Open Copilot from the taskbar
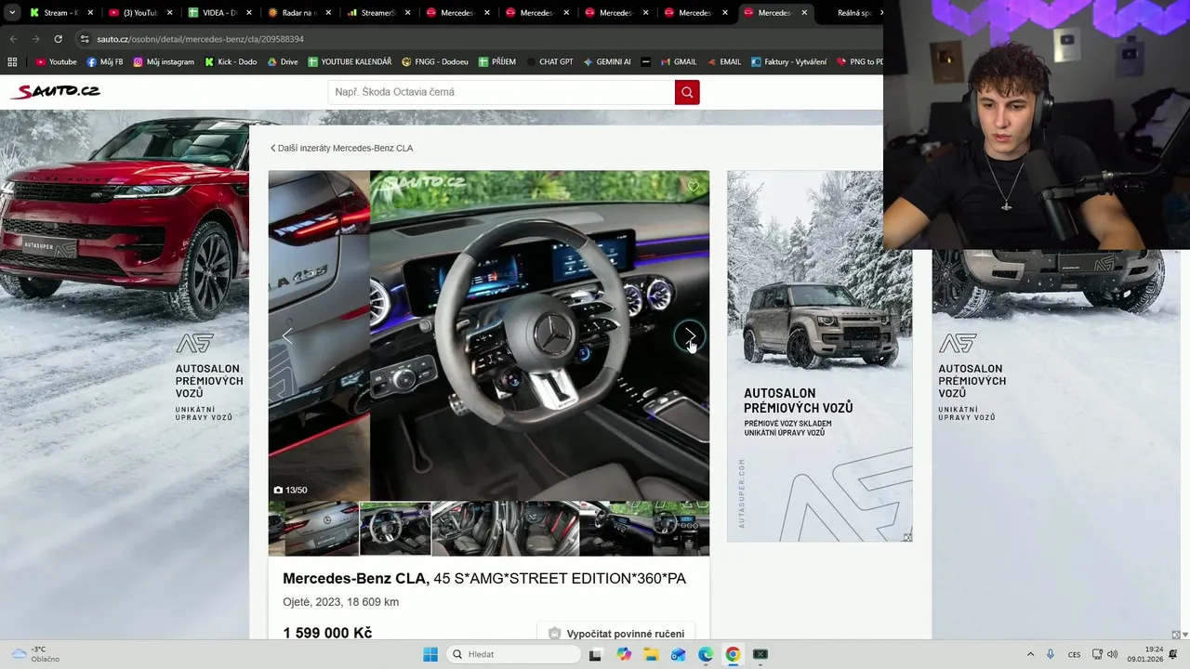The width and height of the screenshot is (1190, 669). (x=624, y=654)
